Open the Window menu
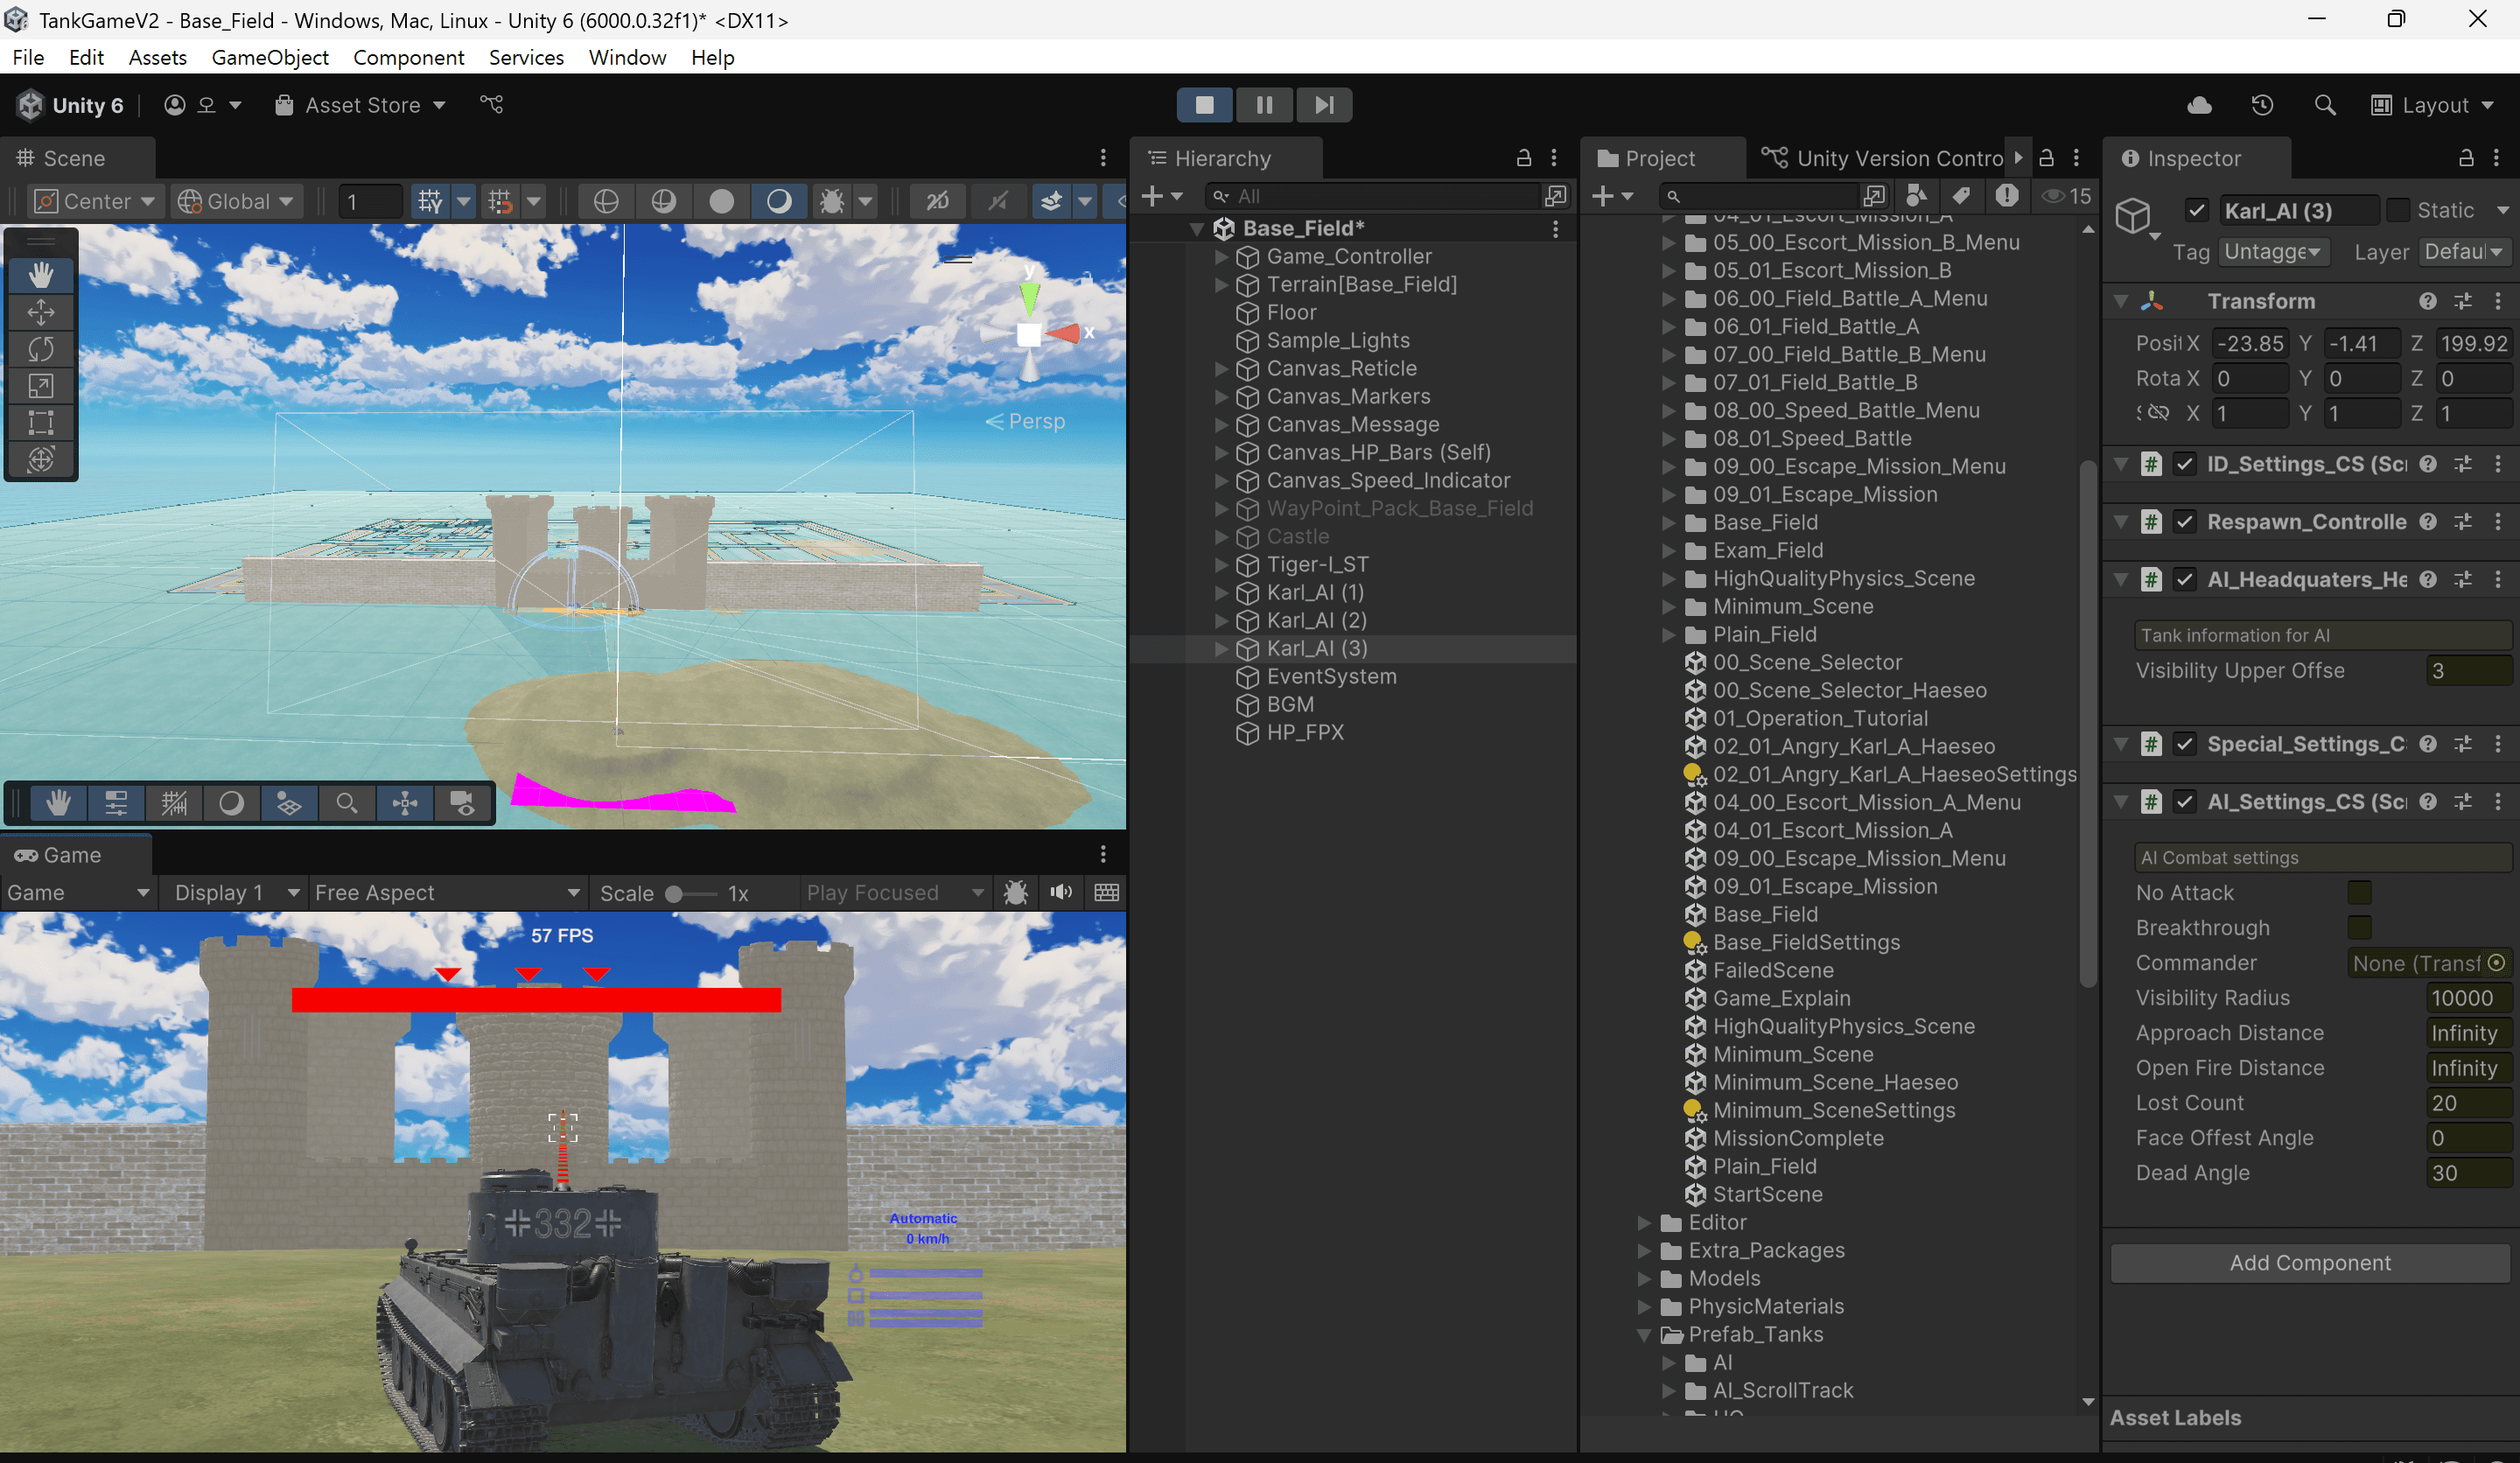Image resolution: width=2520 pixels, height=1463 pixels. click(x=627, y=57)
